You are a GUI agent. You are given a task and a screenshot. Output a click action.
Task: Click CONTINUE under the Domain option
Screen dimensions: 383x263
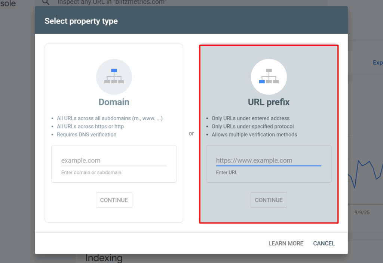click(114, 200)
